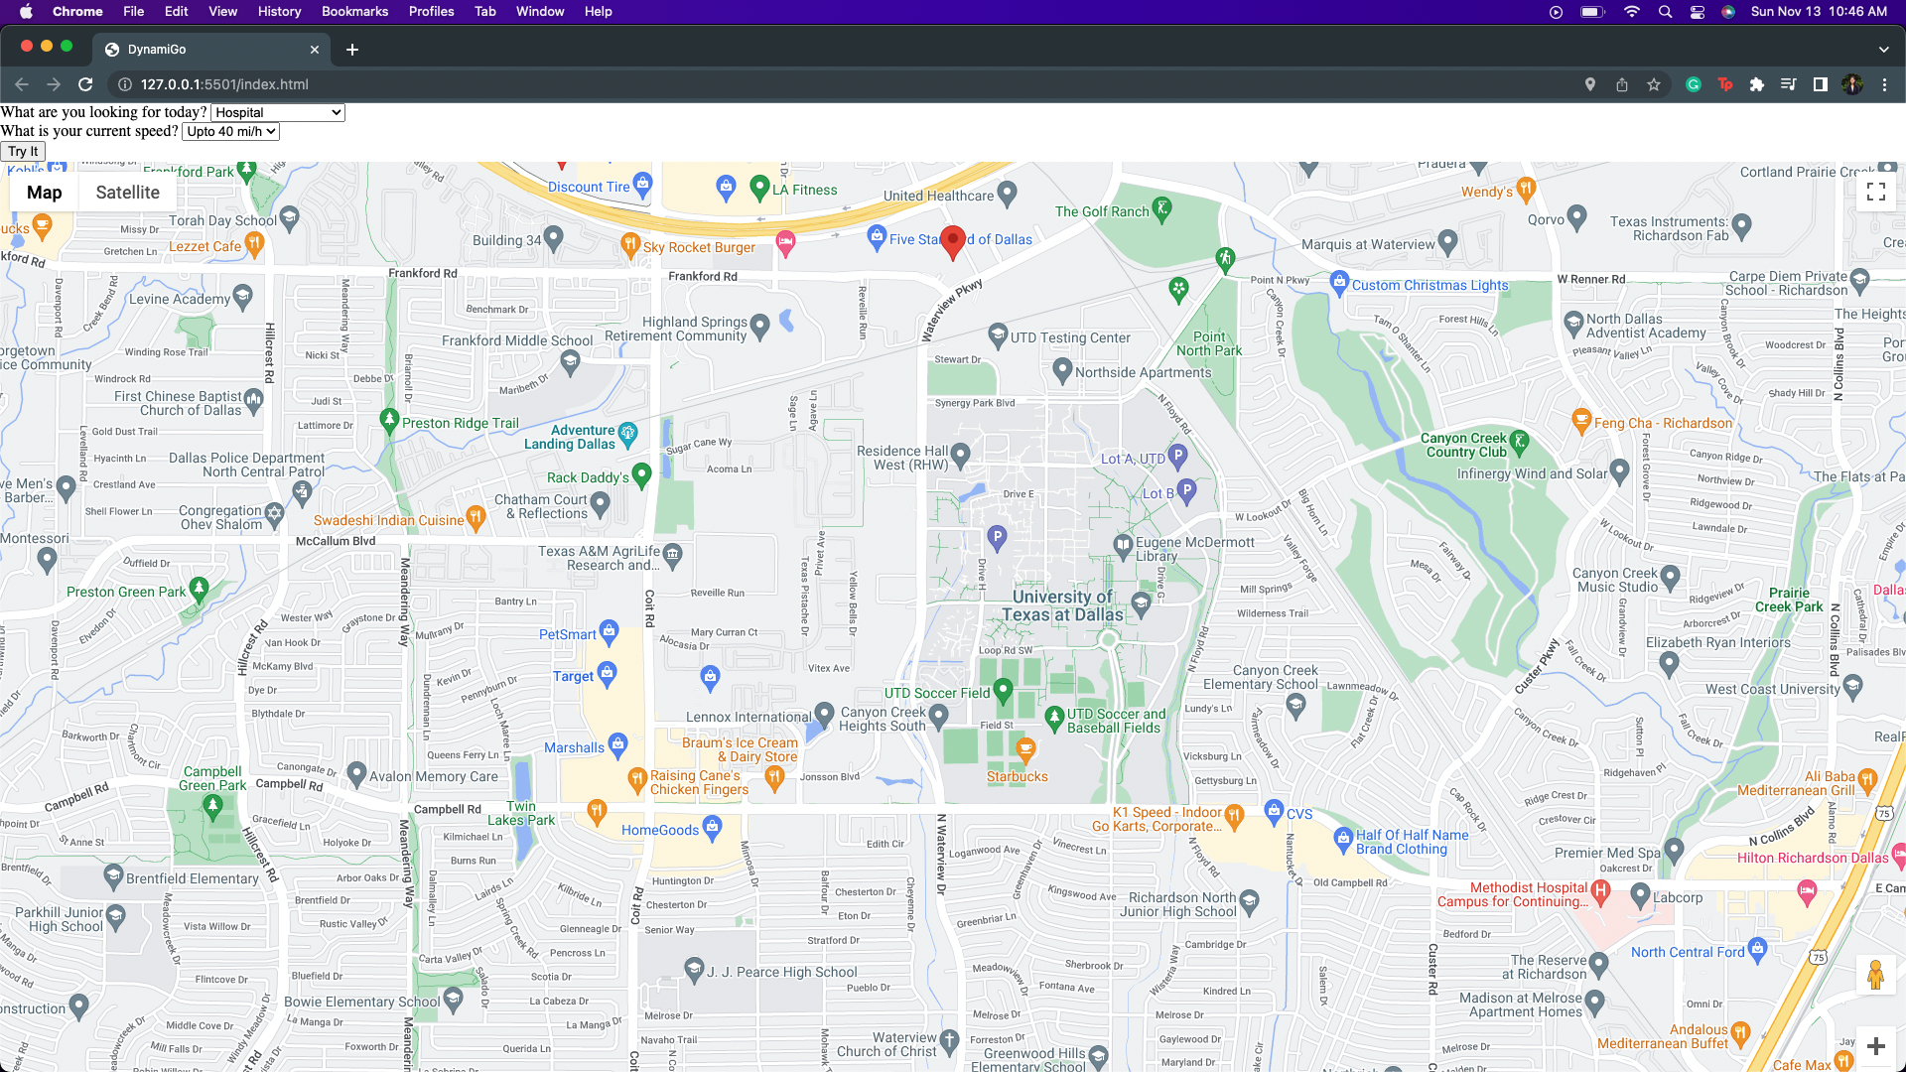Click the Street View pegman icon

point(1875,975)
